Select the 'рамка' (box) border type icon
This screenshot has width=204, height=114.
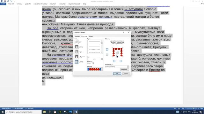[x=76, y=47]
